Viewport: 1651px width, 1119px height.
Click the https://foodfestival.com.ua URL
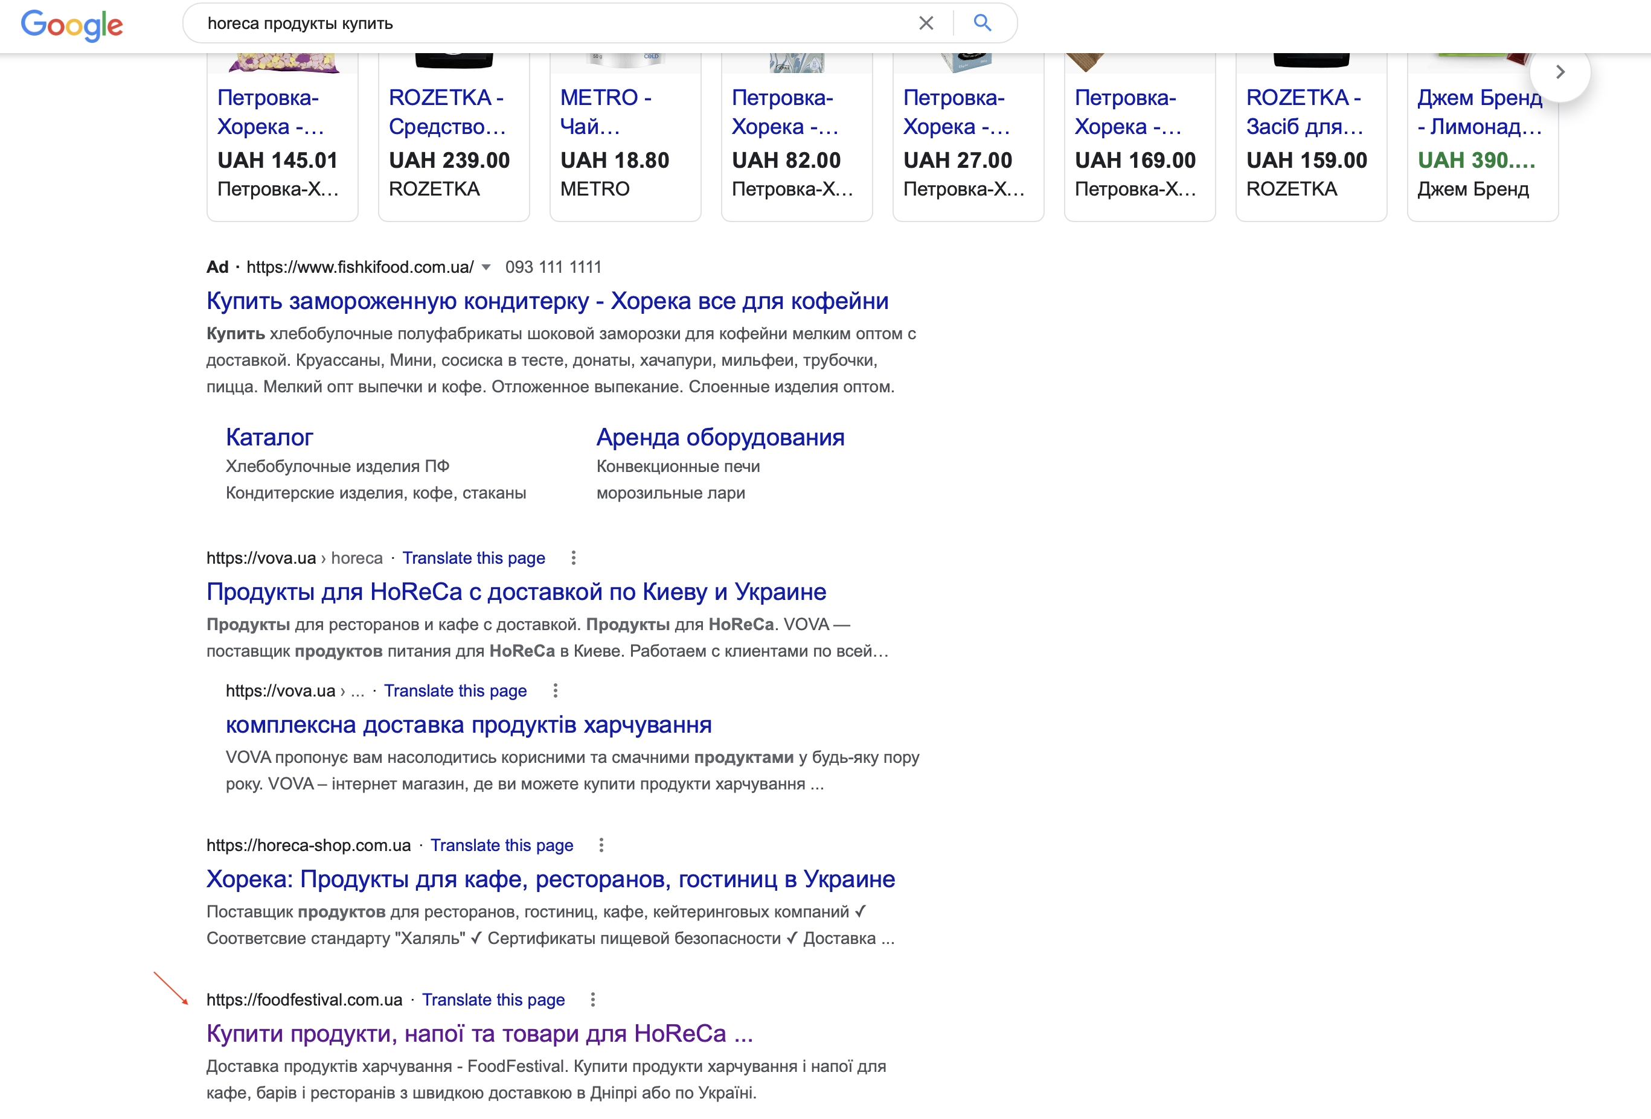tap(304, 999)
